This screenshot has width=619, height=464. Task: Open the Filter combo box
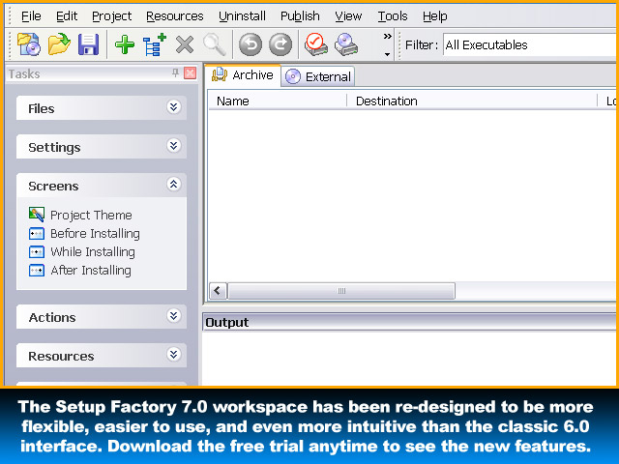click(x=531, y=45)
